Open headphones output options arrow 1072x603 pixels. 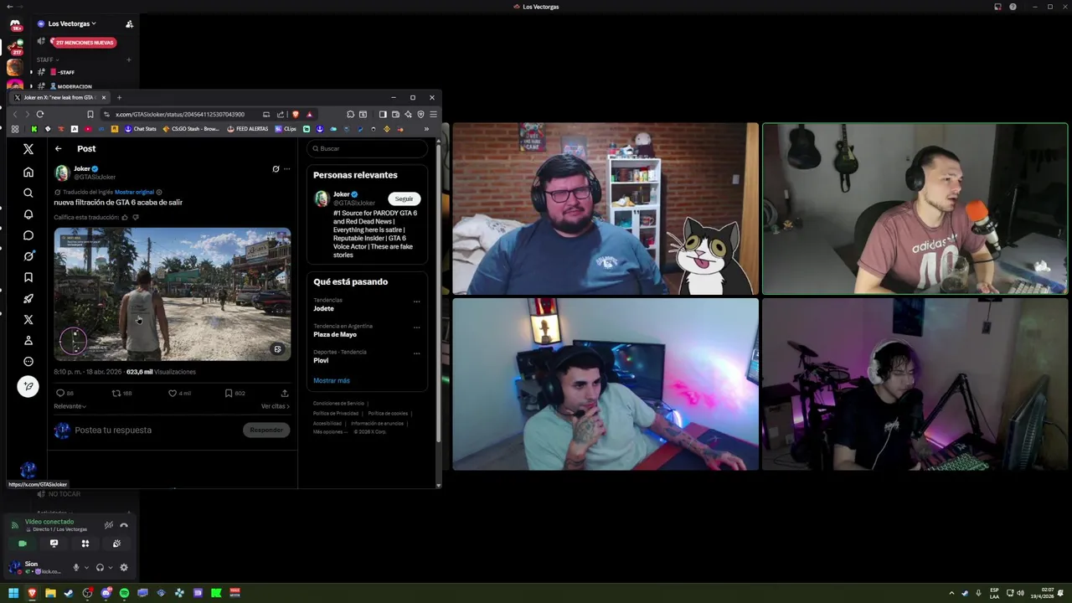110,567
